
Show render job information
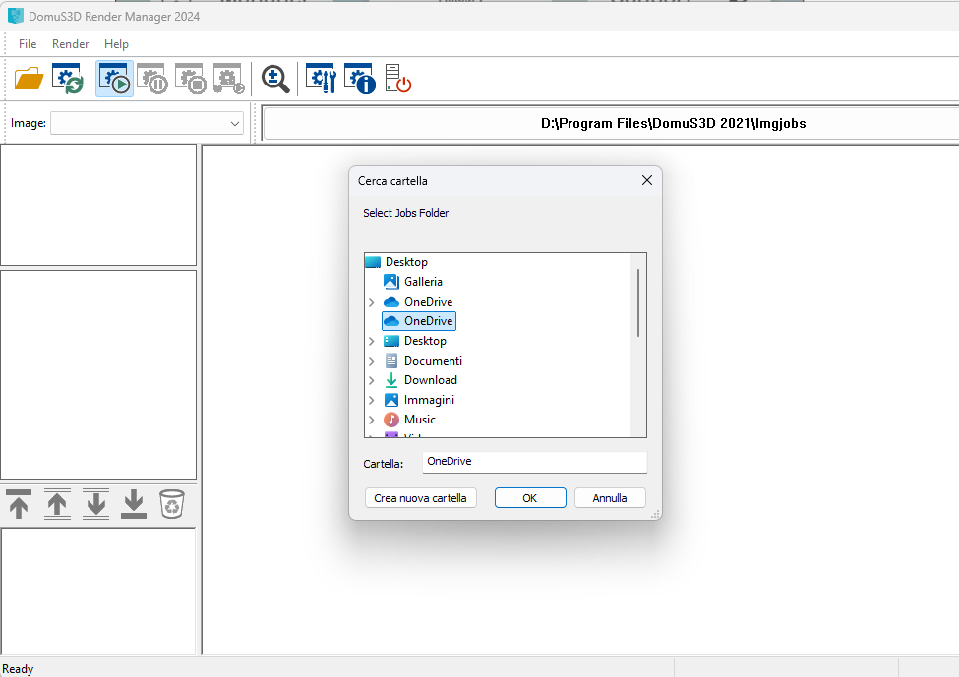click(x=359, y=79)
